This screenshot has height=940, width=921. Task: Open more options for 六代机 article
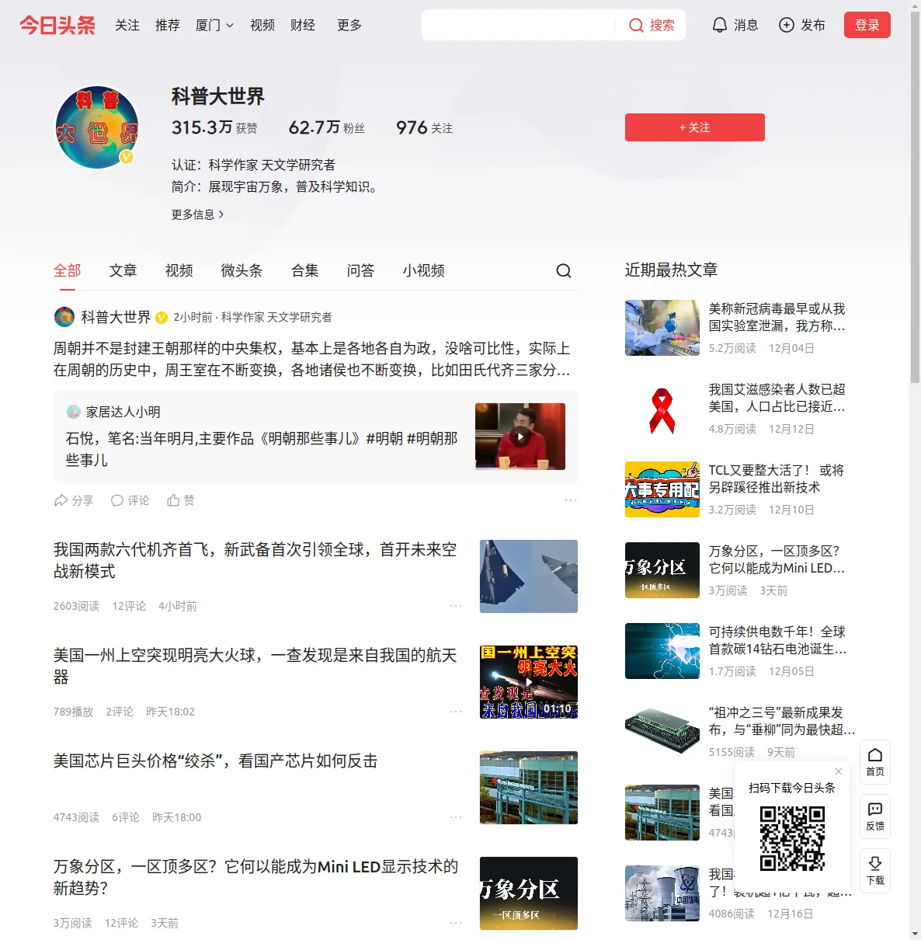tap(456, 606)
